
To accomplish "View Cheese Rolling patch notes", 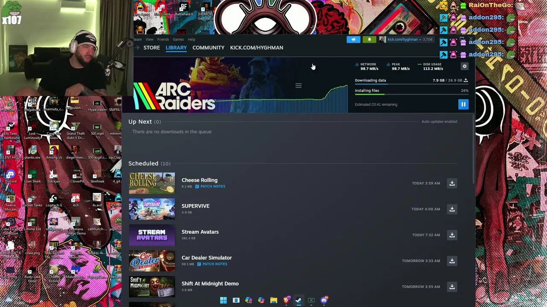I will tap(210, 186).
